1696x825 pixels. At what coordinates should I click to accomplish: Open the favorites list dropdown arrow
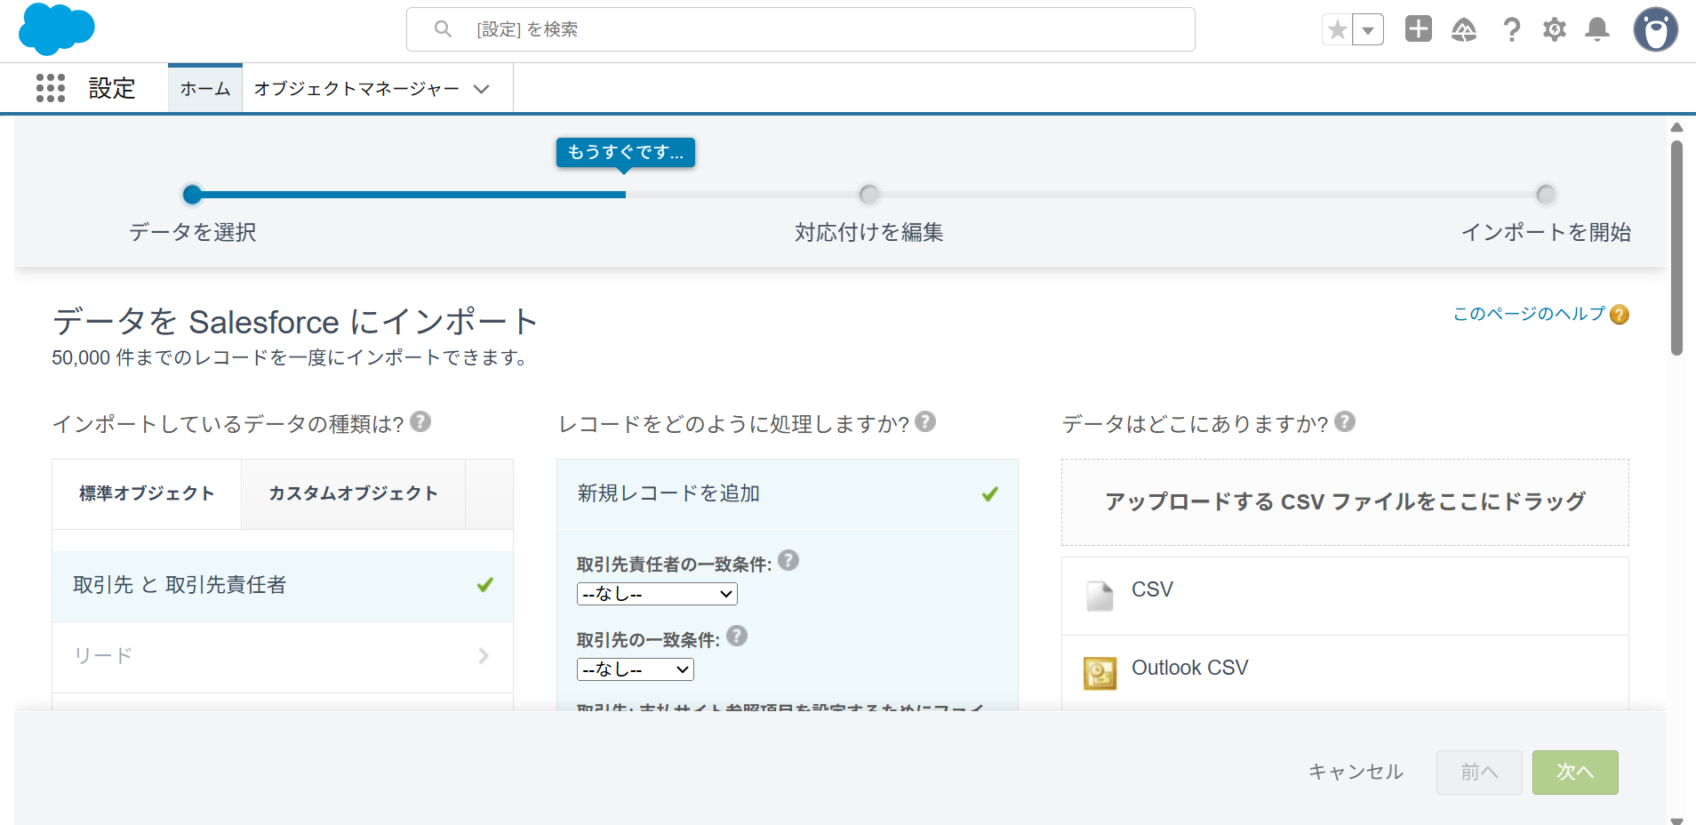click(1368, 30)
